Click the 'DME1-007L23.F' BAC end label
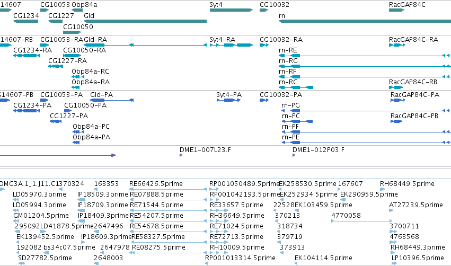This screenshot has width=451, height=266. (x=205, y=150)
